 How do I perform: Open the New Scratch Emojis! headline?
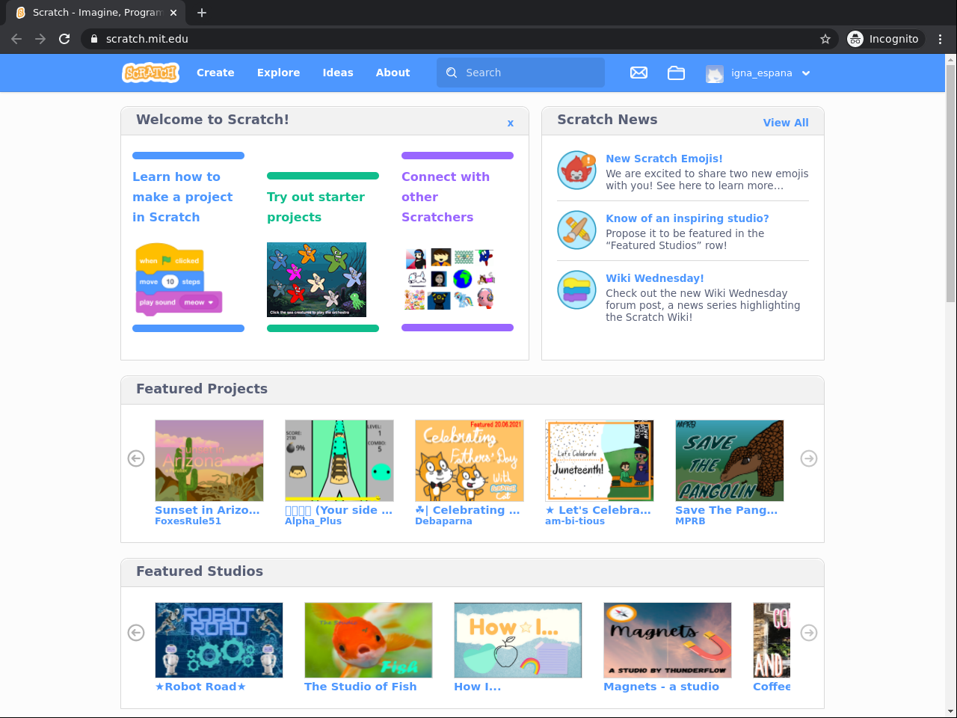coord(664,159)
